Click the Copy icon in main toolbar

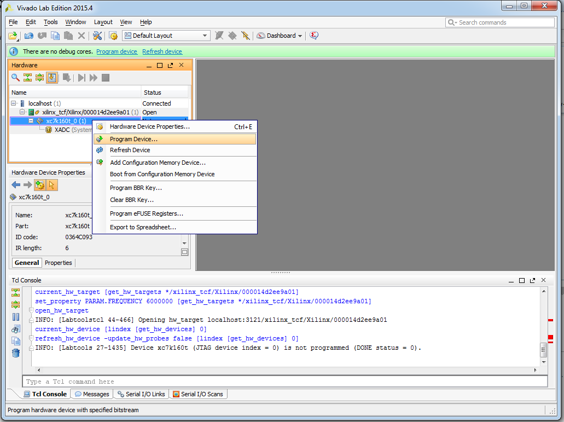pos(55,36)
